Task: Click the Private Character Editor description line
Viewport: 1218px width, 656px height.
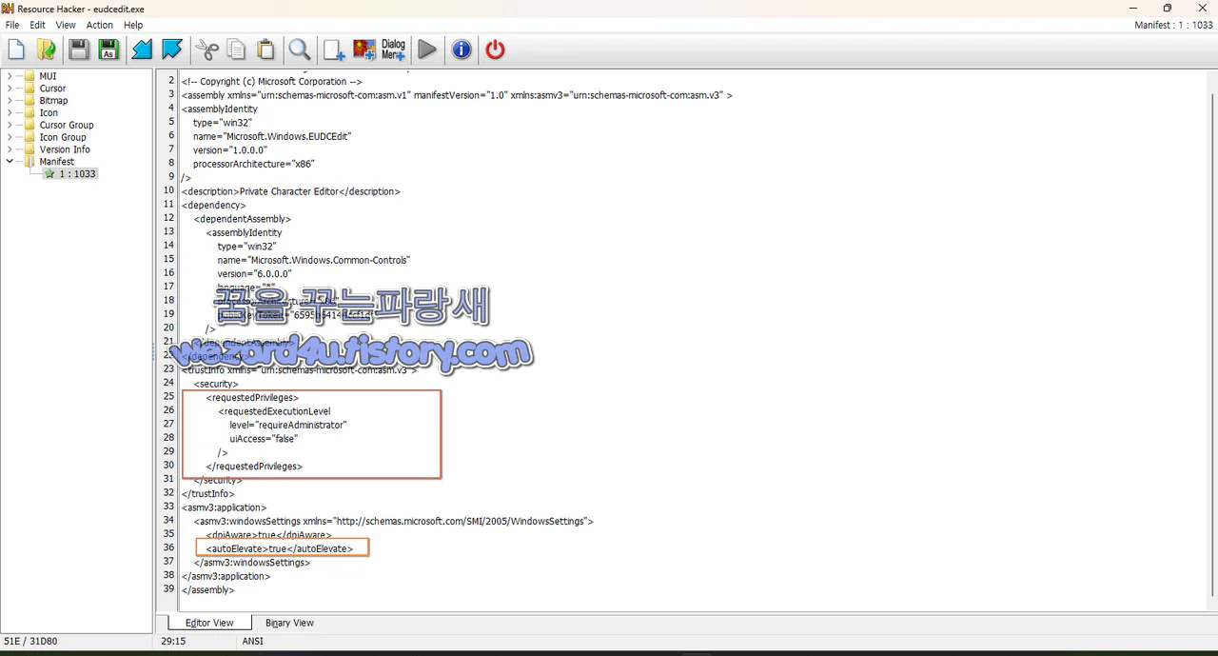Action: click(x=291, y=191)
